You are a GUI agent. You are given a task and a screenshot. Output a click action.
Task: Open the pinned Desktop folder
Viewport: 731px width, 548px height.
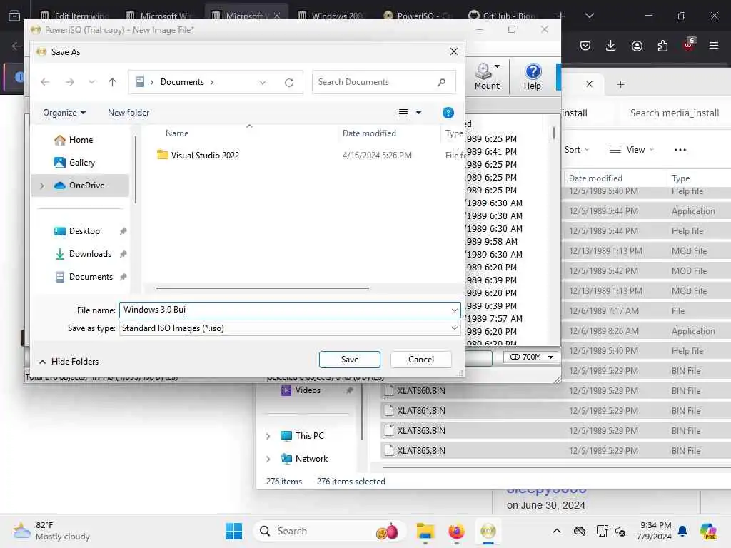(x=84, y=231)
